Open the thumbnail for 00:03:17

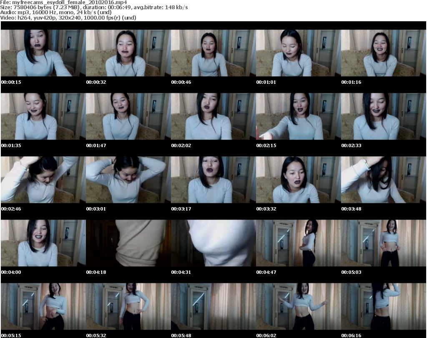click(x=213, y=180)
